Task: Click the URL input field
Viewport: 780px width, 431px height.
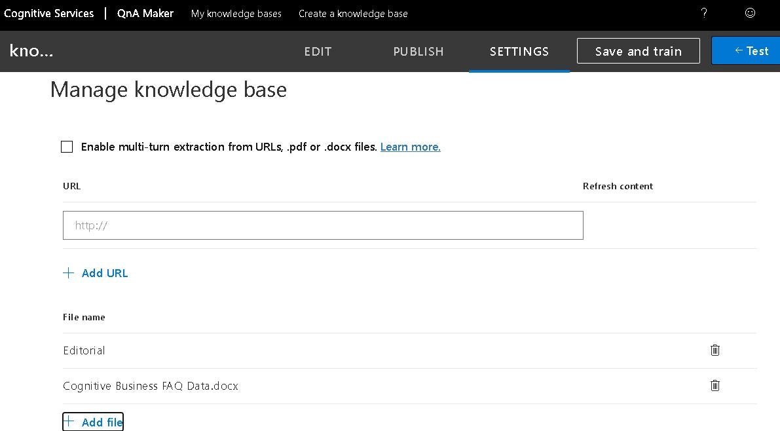Action: 323,225
